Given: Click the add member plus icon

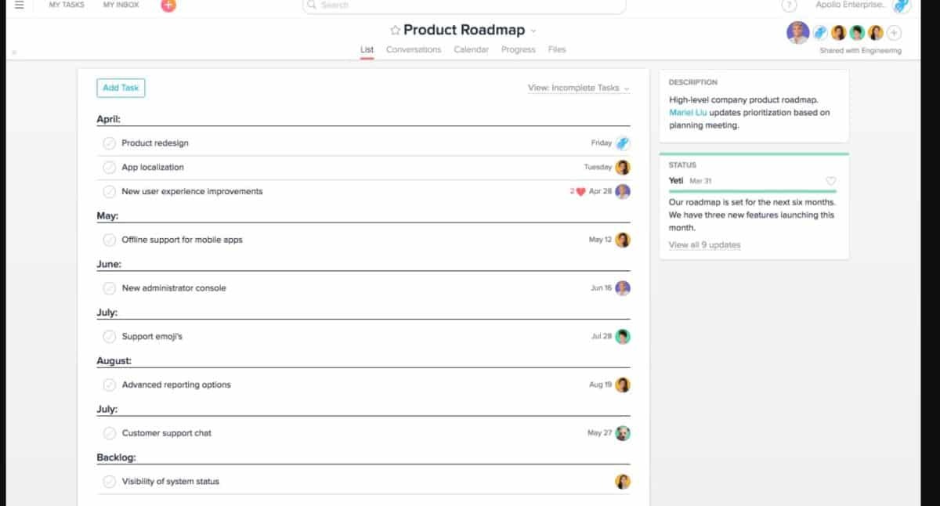Looking at the screenshot, I should point(894,33).
